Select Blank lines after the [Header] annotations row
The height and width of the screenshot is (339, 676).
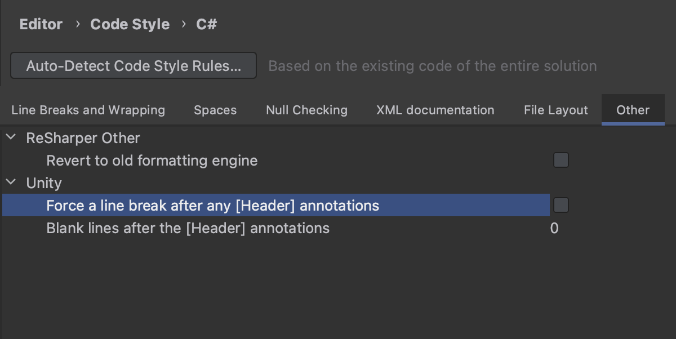coord(188,228)
